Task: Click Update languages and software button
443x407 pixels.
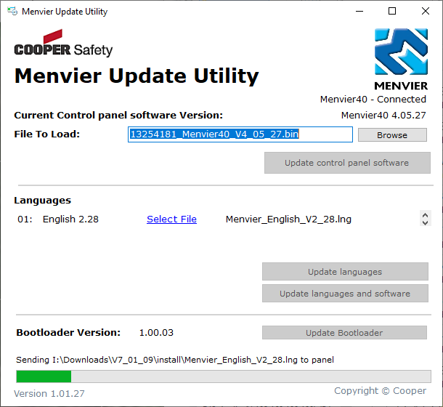Action: pos(345,294)
